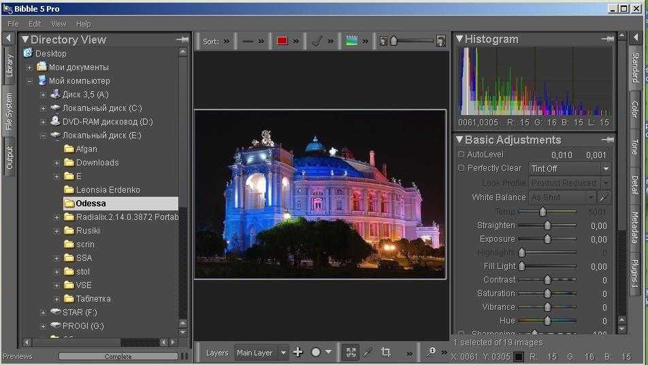Select the Leonsia Erdenko folder
This screenshot has height=365, width=648.
[x=108, y=189]
